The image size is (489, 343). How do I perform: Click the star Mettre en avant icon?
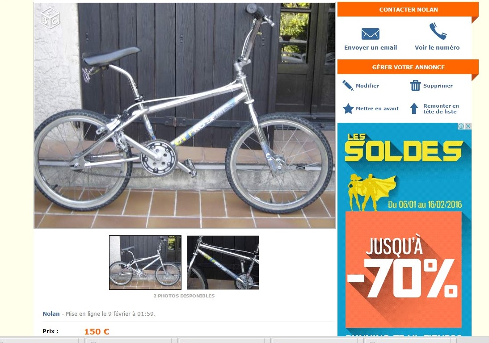348,109
